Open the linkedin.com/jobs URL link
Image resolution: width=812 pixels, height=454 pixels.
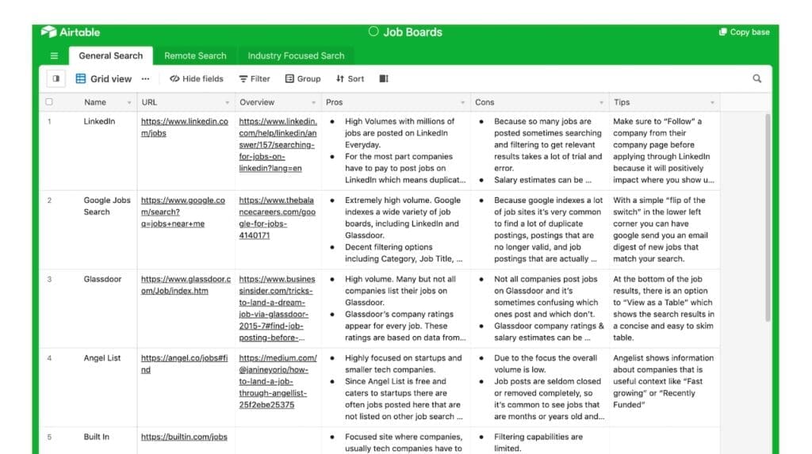(x=184, y=128)
